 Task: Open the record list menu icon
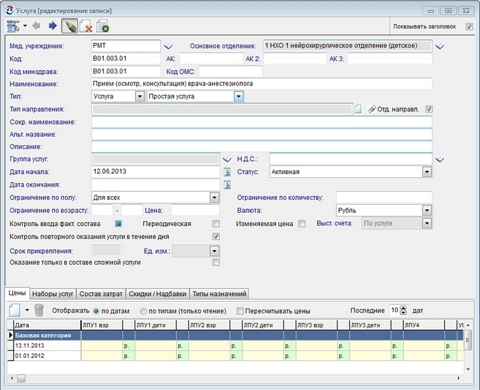pyautogui.click(x=13, y=26)
